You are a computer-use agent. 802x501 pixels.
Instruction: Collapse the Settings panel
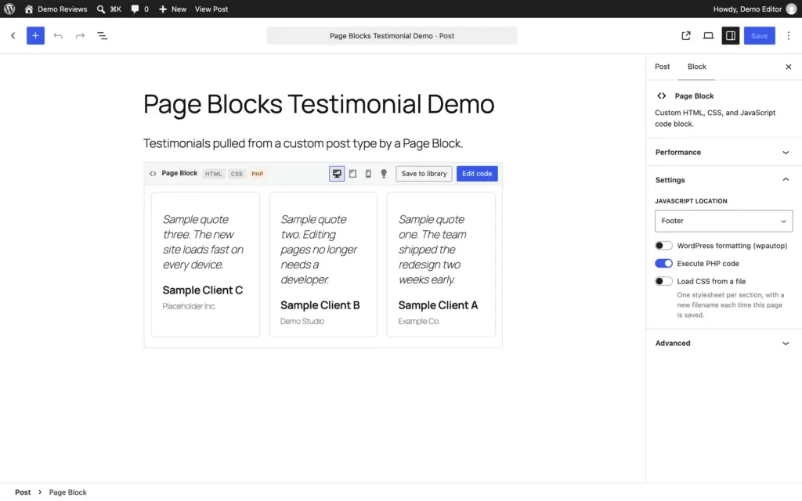click(x=723, y=180)
